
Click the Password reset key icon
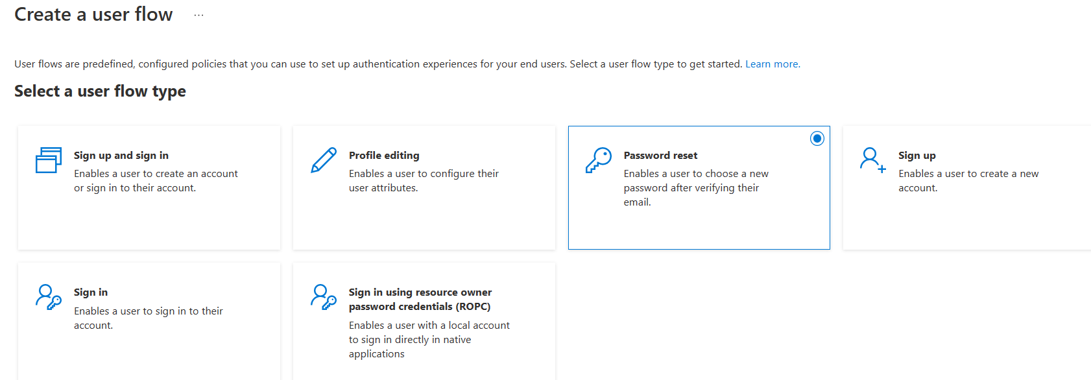pyautogui.click(x=599, y=160)
